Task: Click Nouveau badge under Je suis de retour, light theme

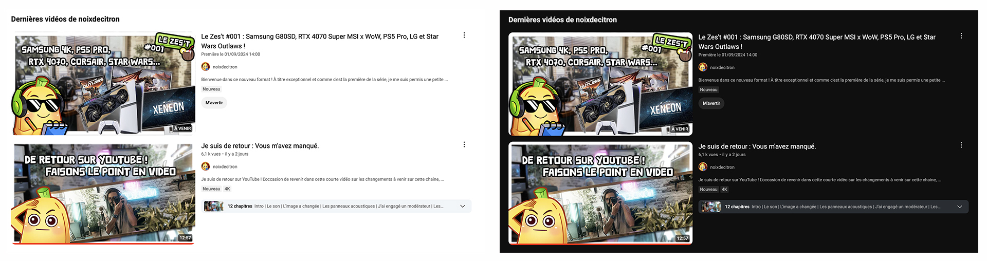Action: click(x=211, y=189)
